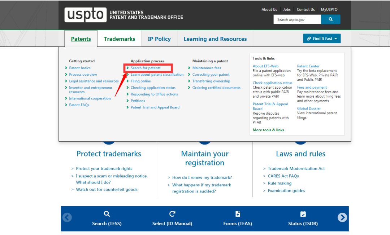Open Petitions link

138,101
